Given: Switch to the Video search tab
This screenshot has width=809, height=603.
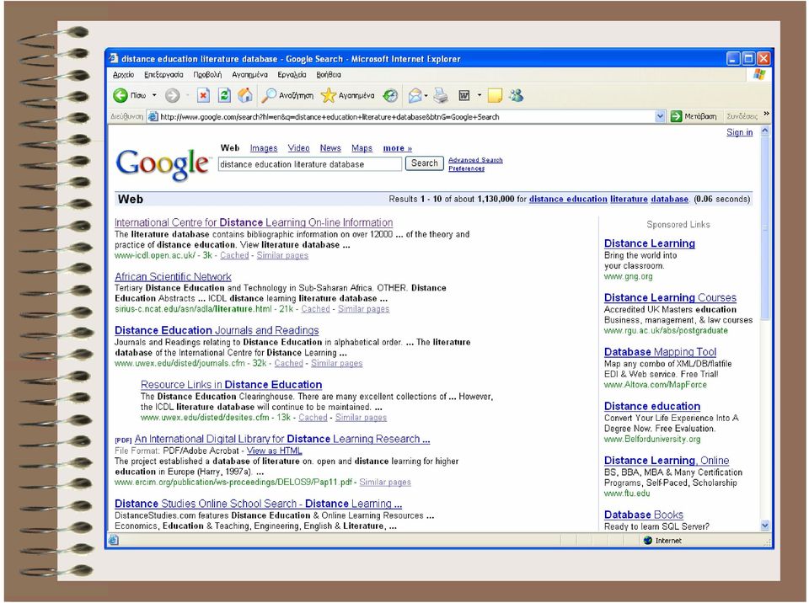Looking at the screenshot, I should coord(298,148).
